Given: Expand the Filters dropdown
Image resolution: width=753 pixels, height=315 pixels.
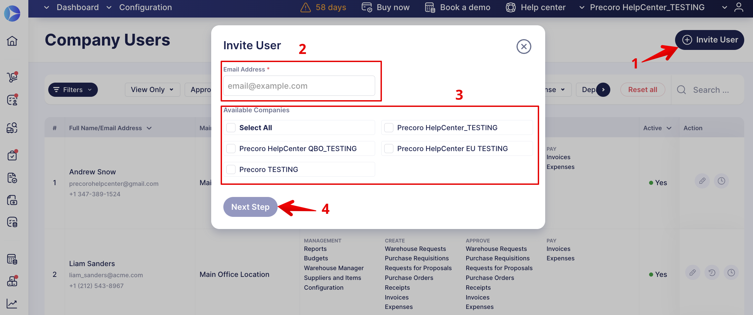Looking at the screenshot, I should click(73, 90).
